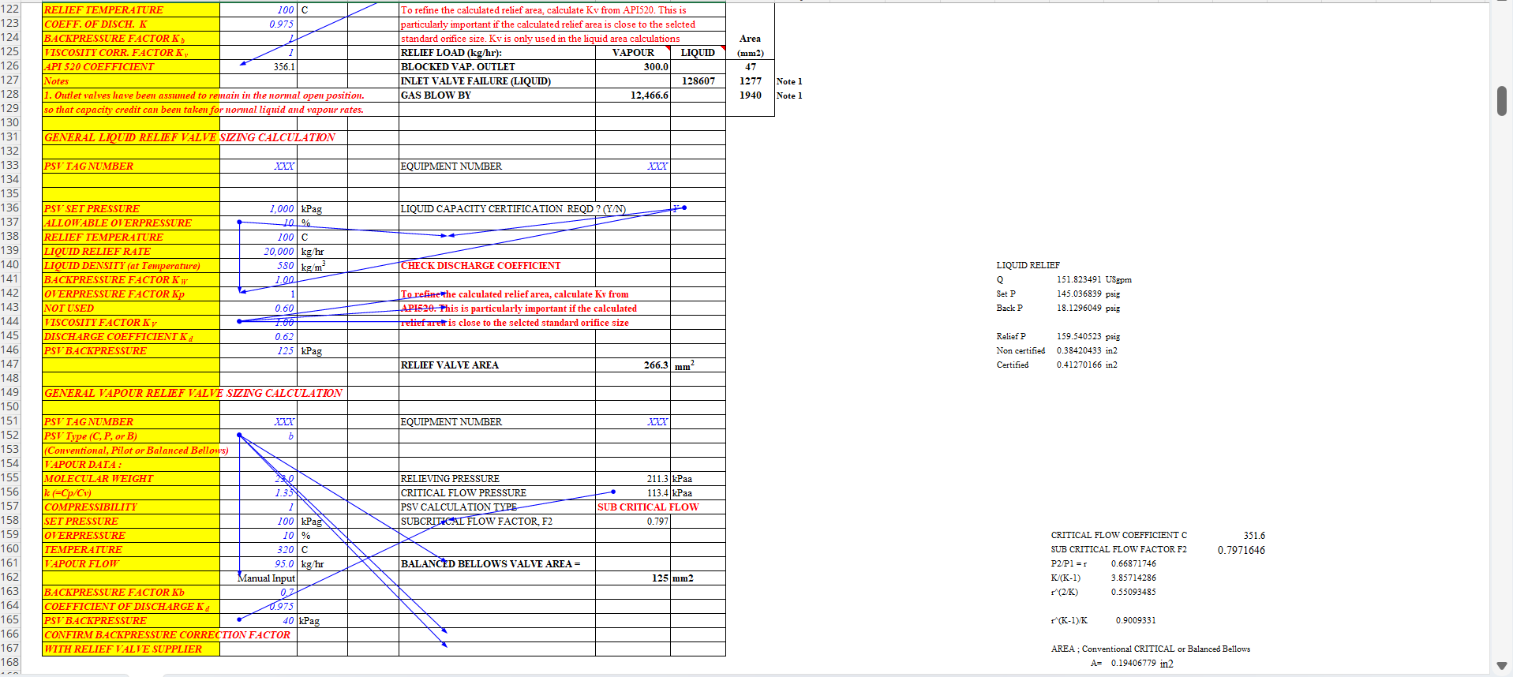Select the PSV Type (C, P, or B) label
The image size is (1513, 677).
[131, 436]
